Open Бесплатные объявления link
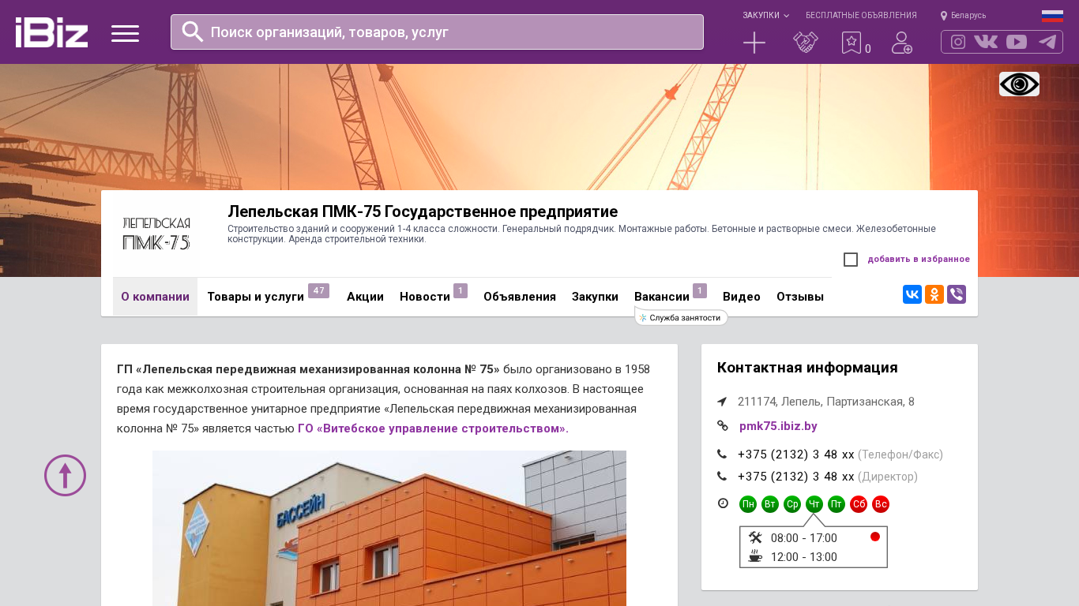 (861, 15)
